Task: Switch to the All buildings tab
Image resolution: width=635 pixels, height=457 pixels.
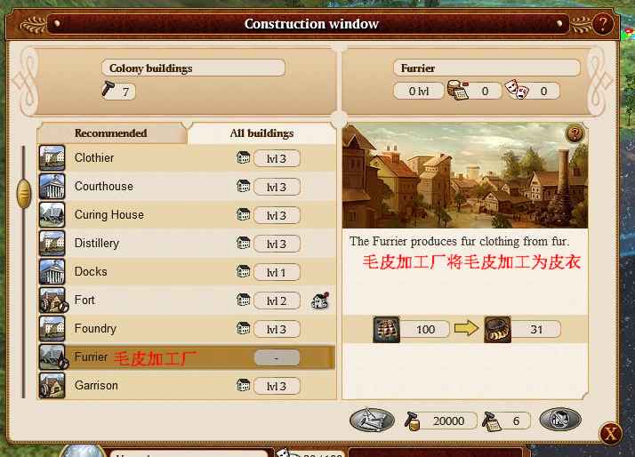Action: pos(261,133)
